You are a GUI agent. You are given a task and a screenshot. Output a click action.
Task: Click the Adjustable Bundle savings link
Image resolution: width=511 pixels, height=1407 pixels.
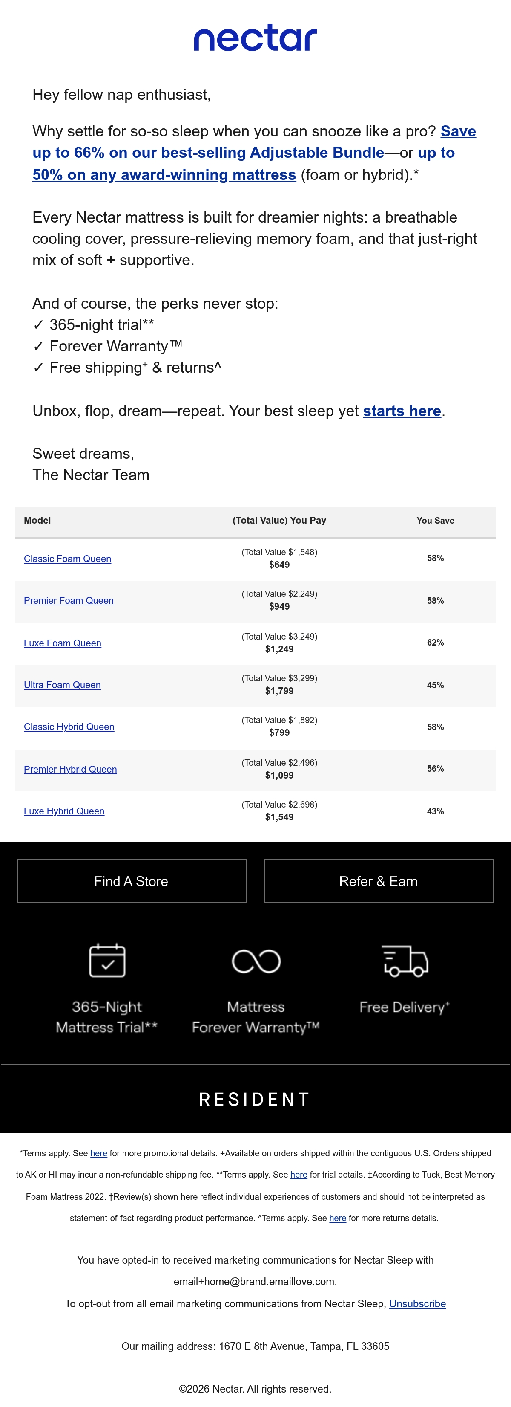208,152
